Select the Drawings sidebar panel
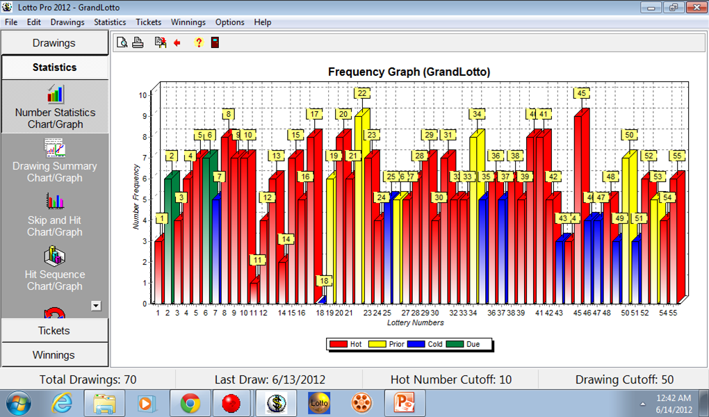 (54, 43)
